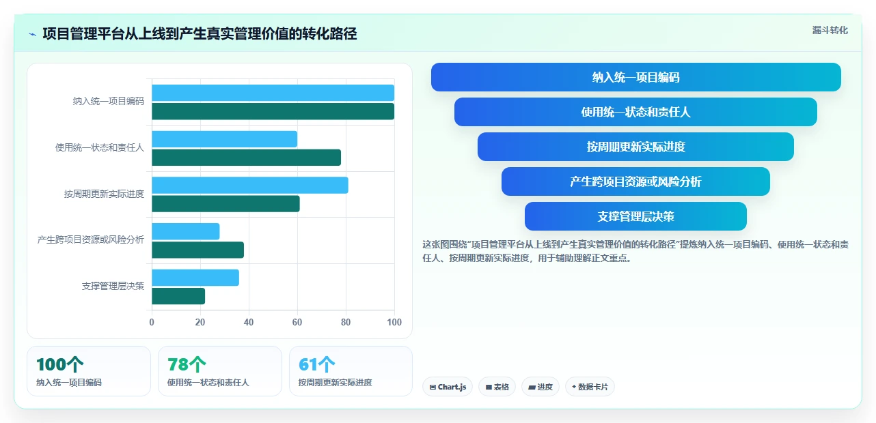Click the dark green bar for 产生跨项目资源或风险分析

tap(197, 250)
